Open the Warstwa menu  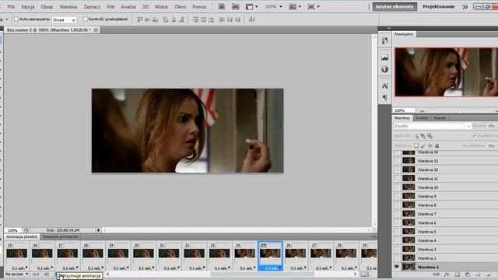(68, 7)
